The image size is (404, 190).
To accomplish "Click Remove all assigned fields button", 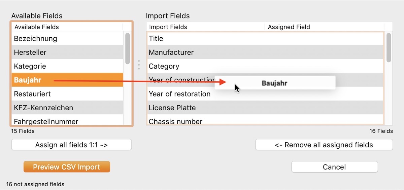I will 324,145.
